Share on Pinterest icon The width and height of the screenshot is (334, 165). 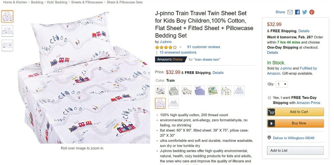click(x=312, y=12)
